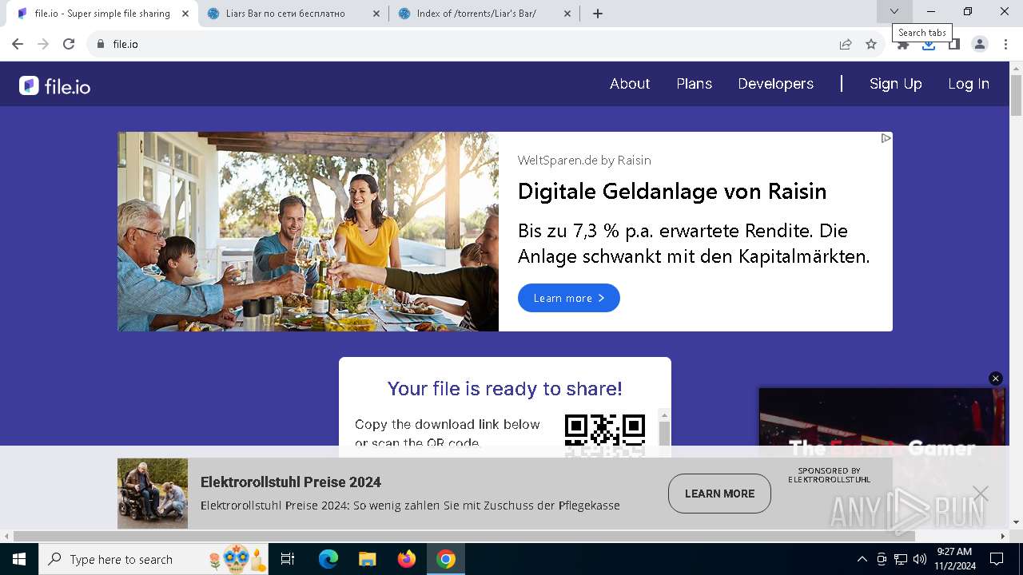Screen dimensions: 1023x575
Task: Open Chrome downloads icon
Action: point(929,45)
